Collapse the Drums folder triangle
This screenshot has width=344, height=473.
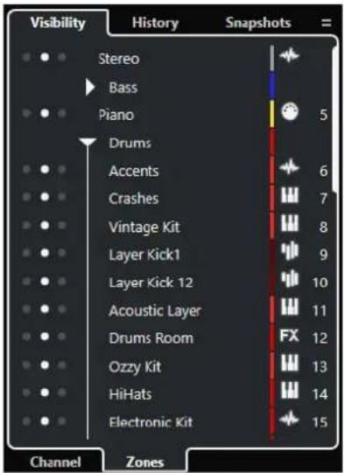88,142
